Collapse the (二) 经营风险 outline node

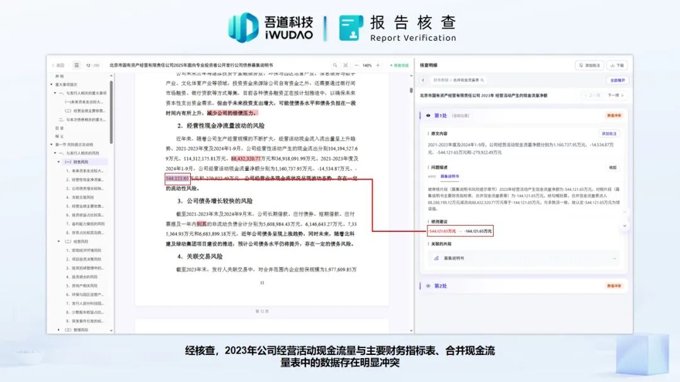[59, 241]
